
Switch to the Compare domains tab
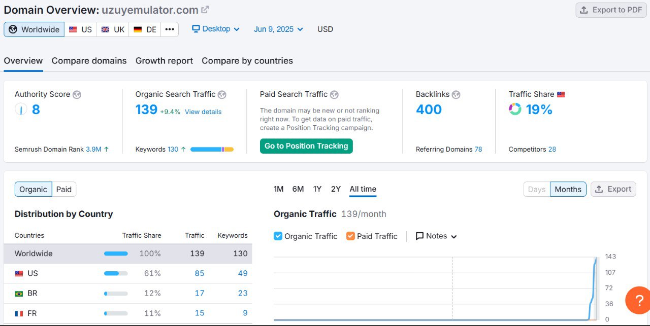(x=89, y=61)
